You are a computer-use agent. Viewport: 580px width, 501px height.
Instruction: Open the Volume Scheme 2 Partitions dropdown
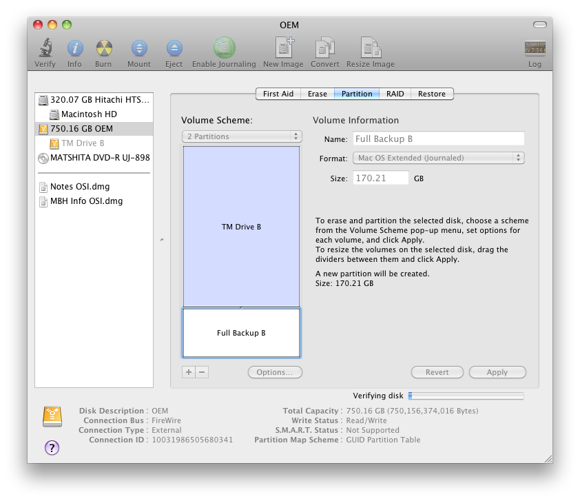pyautogui.click(x=242, y=136)
